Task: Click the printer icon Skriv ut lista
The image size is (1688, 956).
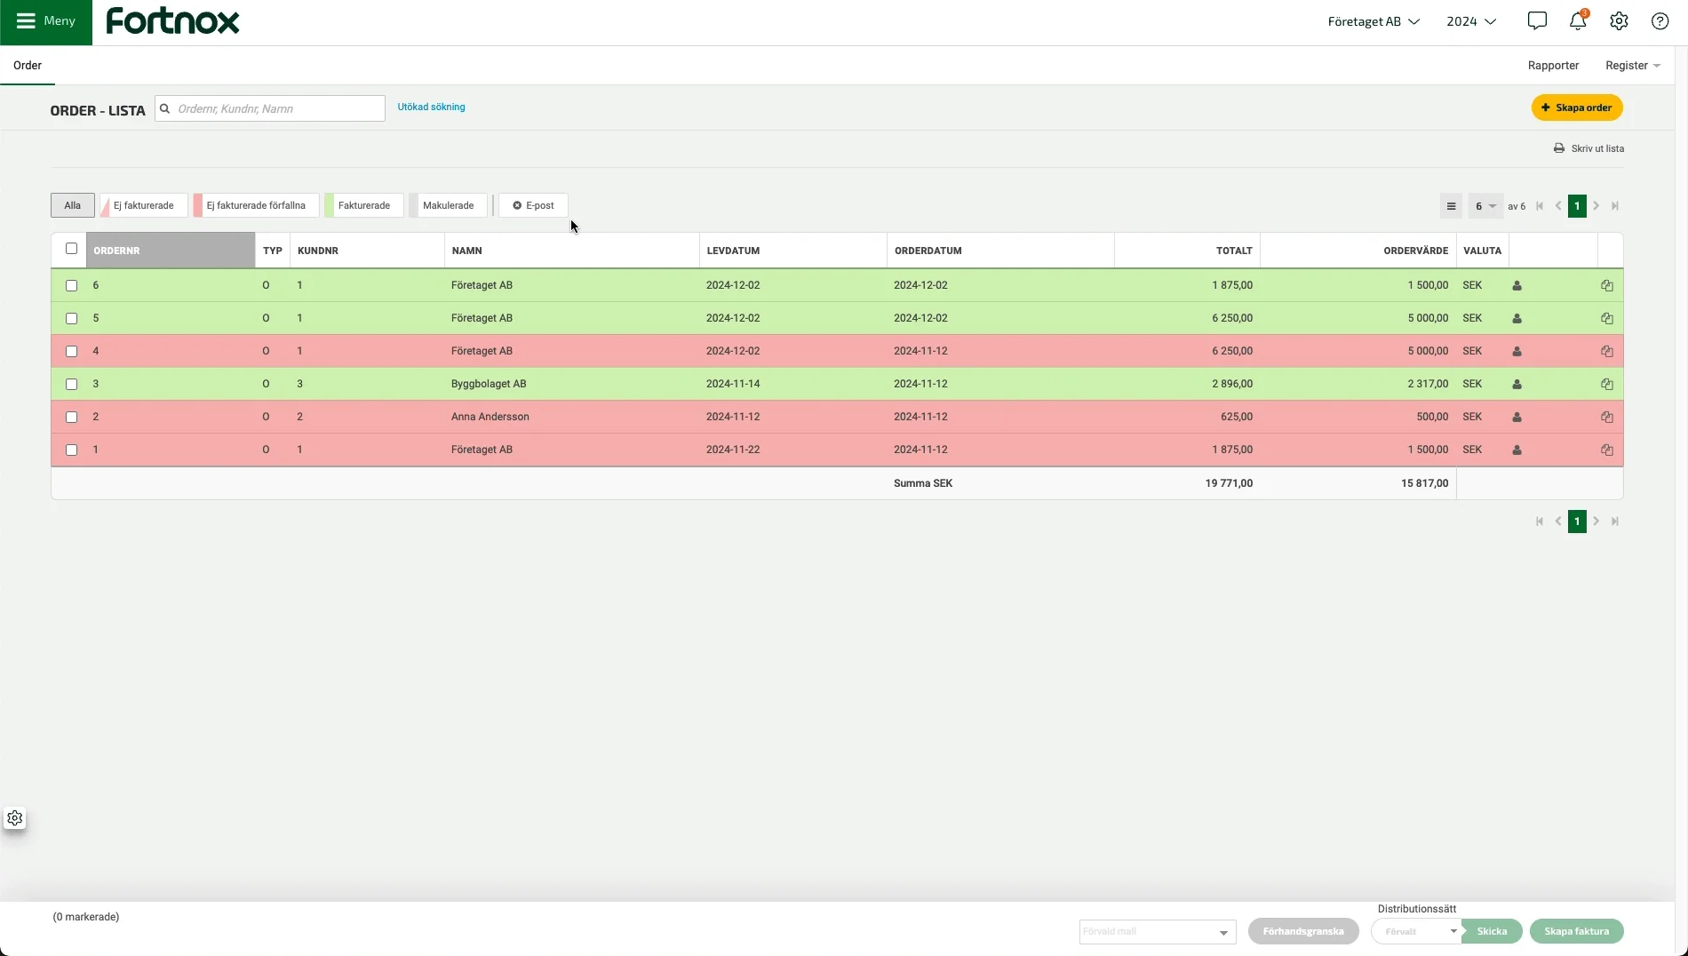Action: [1559, 148]
